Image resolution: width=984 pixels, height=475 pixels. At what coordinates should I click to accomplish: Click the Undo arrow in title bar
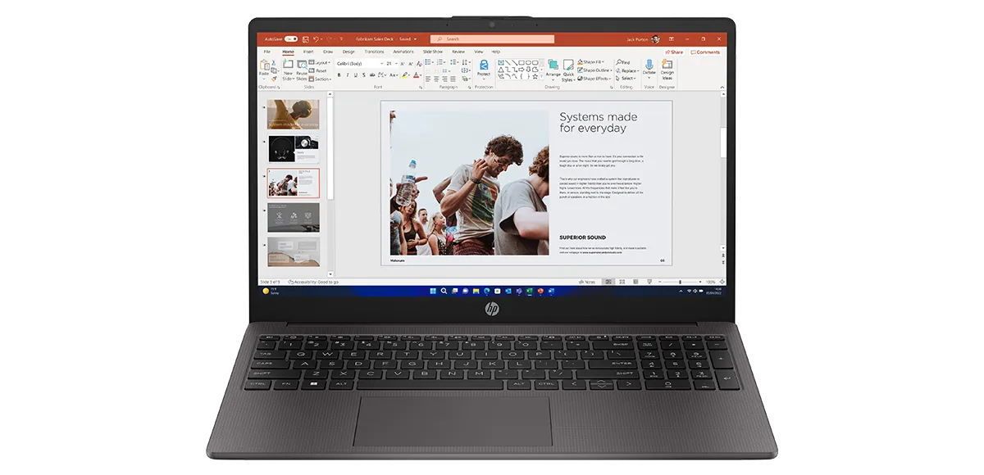click(316, 38)
